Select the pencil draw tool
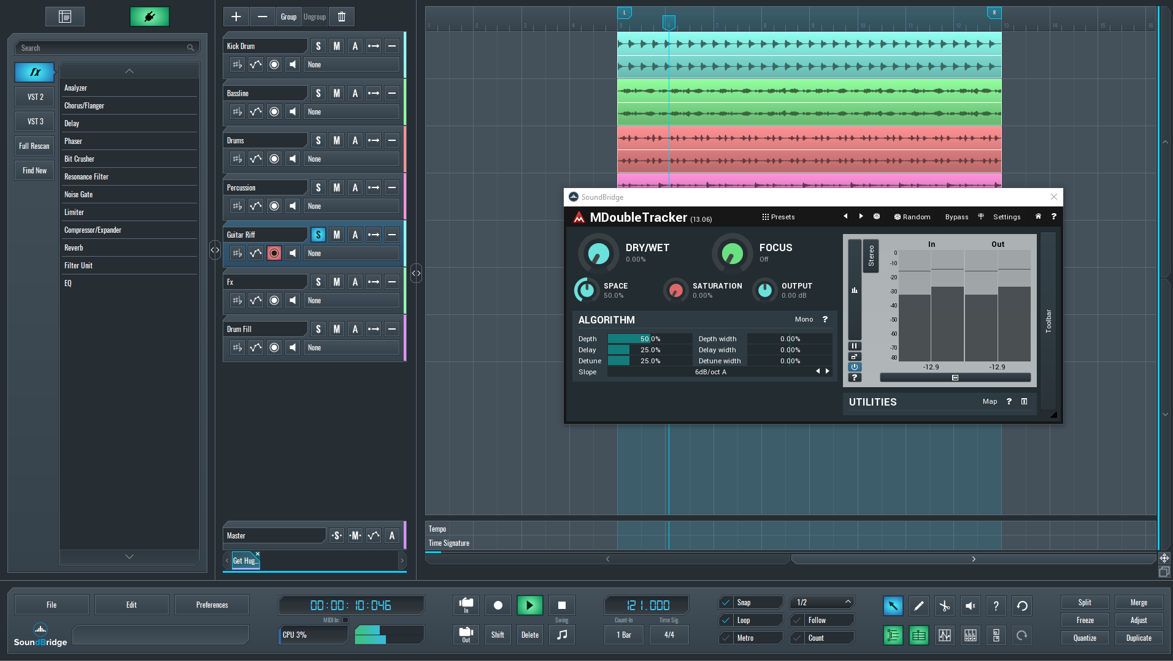The width and height of the screenshot is (1173, 661). tap(918, 606)
